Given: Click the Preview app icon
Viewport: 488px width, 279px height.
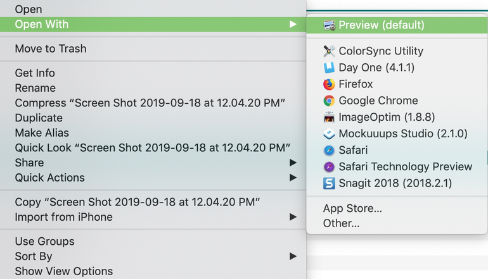Looking at the screenshot, I should click(329, 25).
